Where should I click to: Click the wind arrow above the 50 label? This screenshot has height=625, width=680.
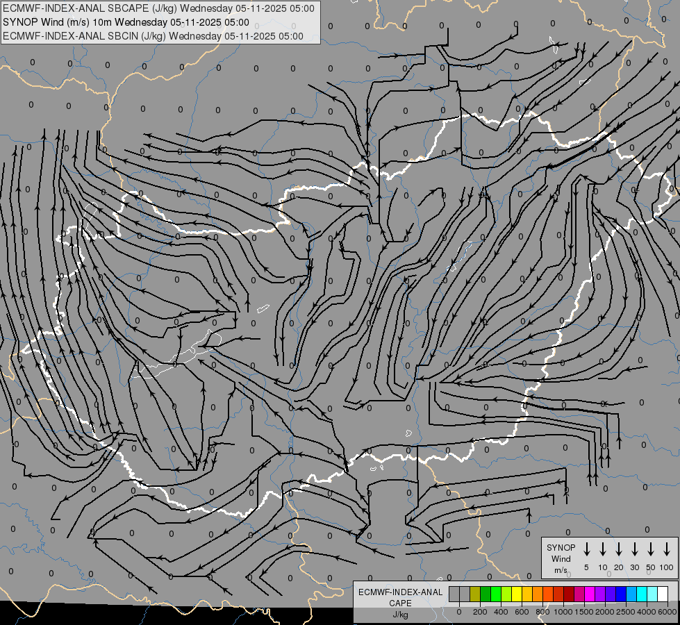point(651,549)
